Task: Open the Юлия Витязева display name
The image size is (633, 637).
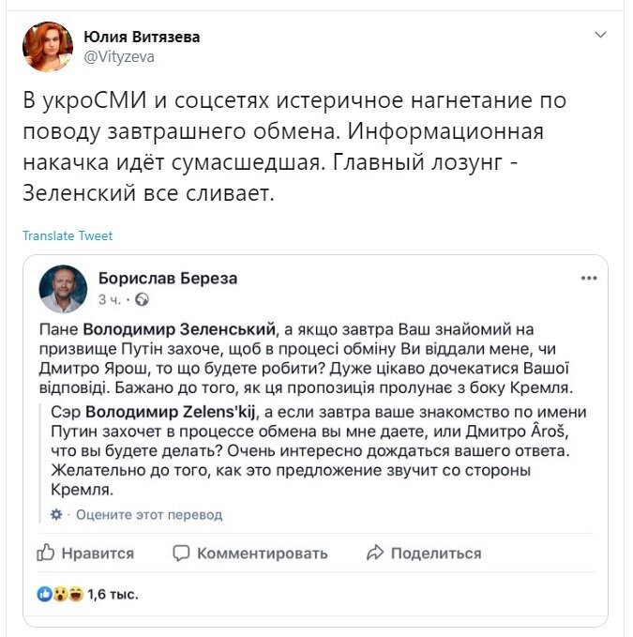Action: [142, 37]
